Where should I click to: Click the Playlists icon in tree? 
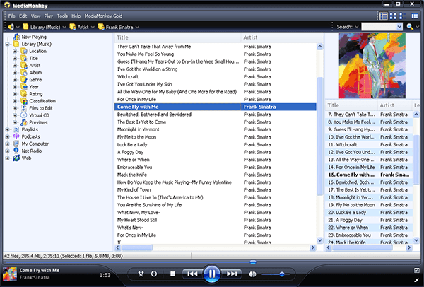click(x=16, y=129)
